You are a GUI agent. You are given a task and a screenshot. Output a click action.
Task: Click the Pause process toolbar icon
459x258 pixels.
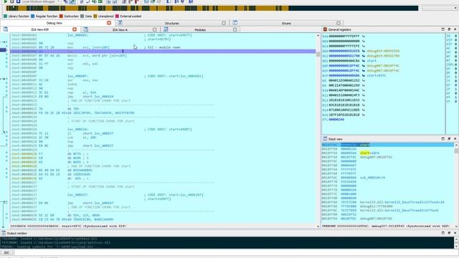click(x=11, y=1)
